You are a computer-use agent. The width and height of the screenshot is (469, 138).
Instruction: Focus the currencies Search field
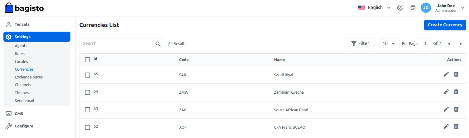[x=117, y=44]
